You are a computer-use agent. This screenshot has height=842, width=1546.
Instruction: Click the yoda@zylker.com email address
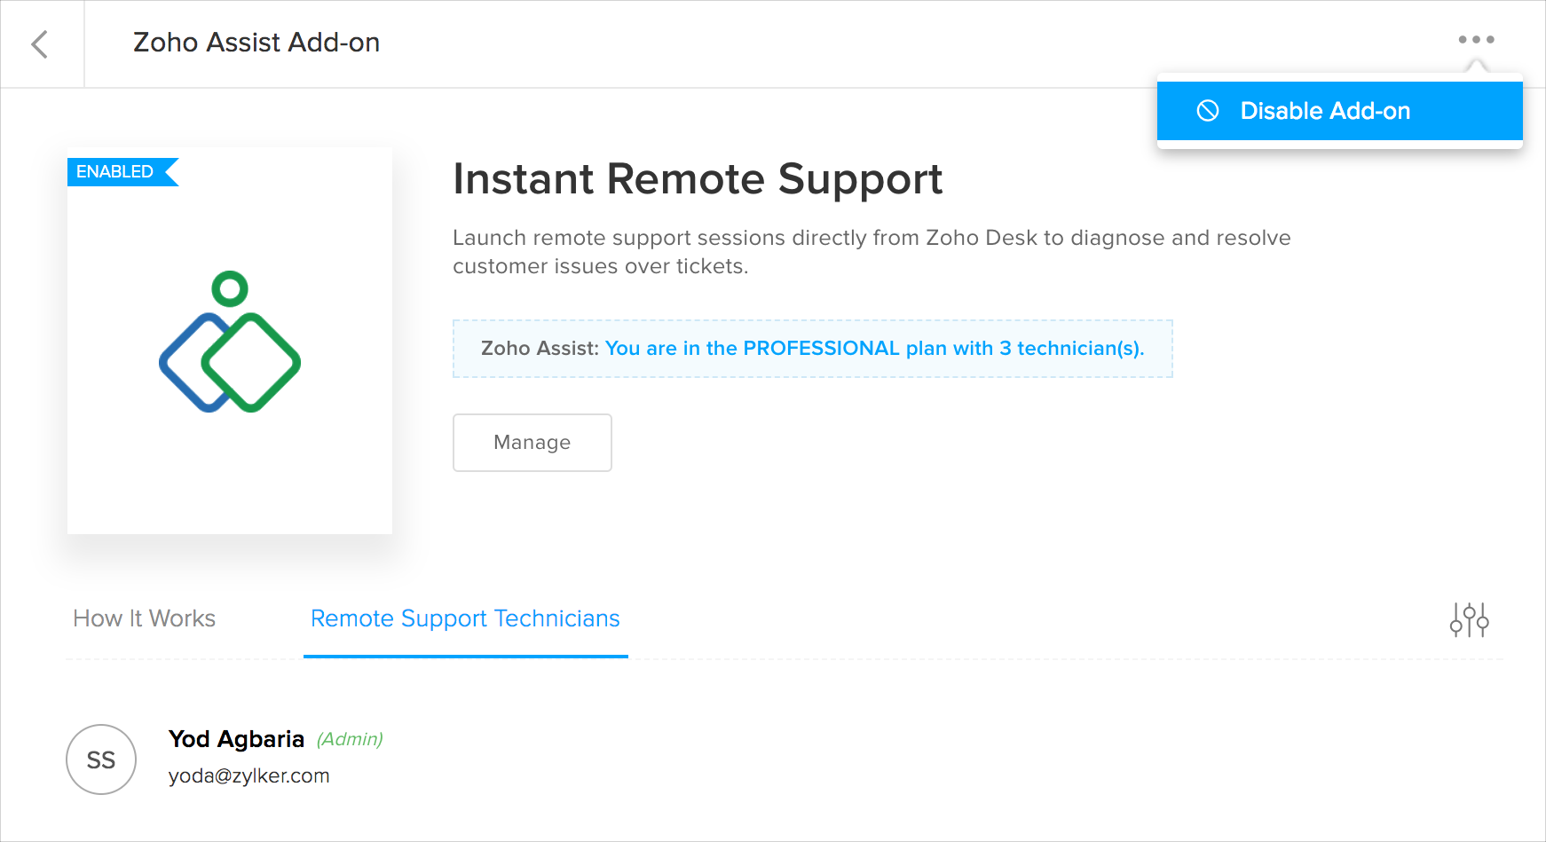pyautogui.click(x=248, y=776)
